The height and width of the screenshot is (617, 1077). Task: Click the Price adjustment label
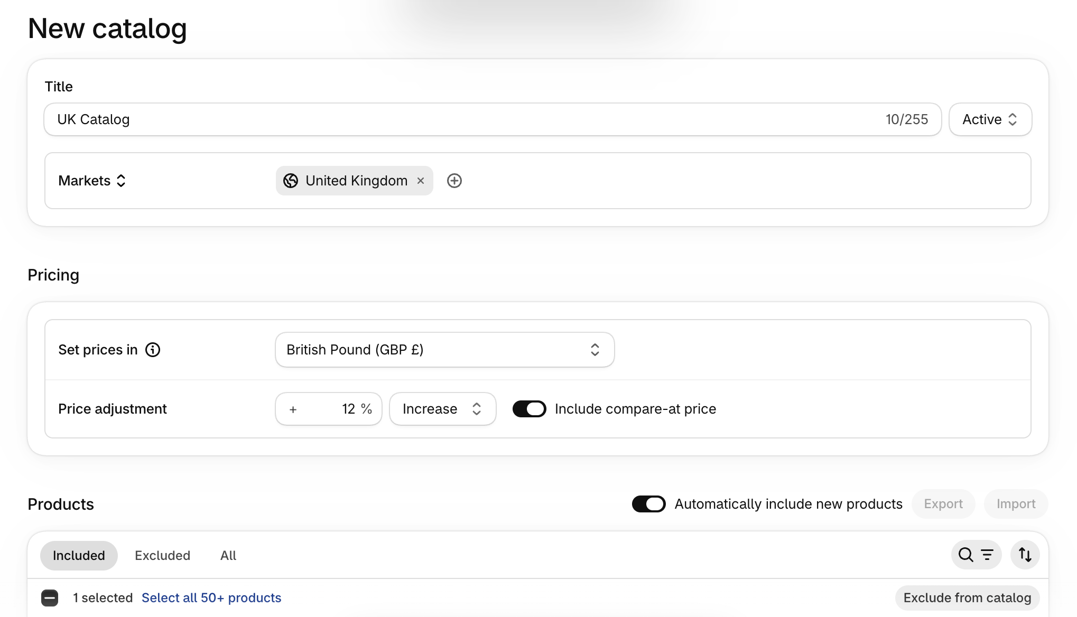pos(113,409)
